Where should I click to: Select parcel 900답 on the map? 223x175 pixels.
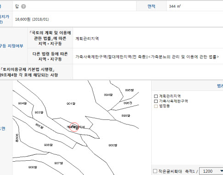pyautogui.click(x=113, y=145)
